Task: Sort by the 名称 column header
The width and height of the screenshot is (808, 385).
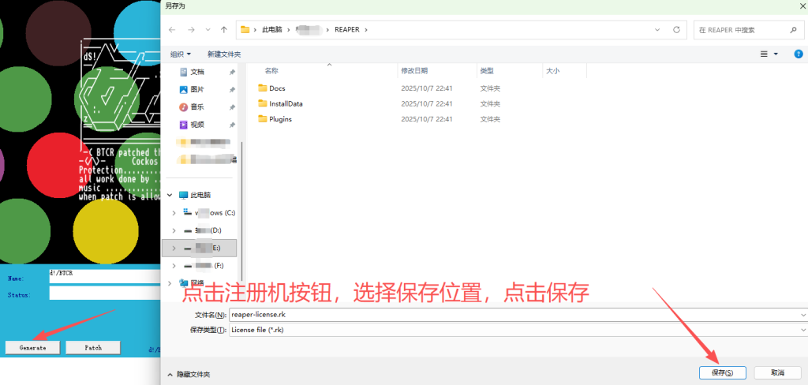Action: [x=271, y=71]
